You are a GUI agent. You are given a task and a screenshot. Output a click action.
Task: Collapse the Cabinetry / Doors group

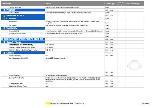pyautogui.click(x=5, y=42)
